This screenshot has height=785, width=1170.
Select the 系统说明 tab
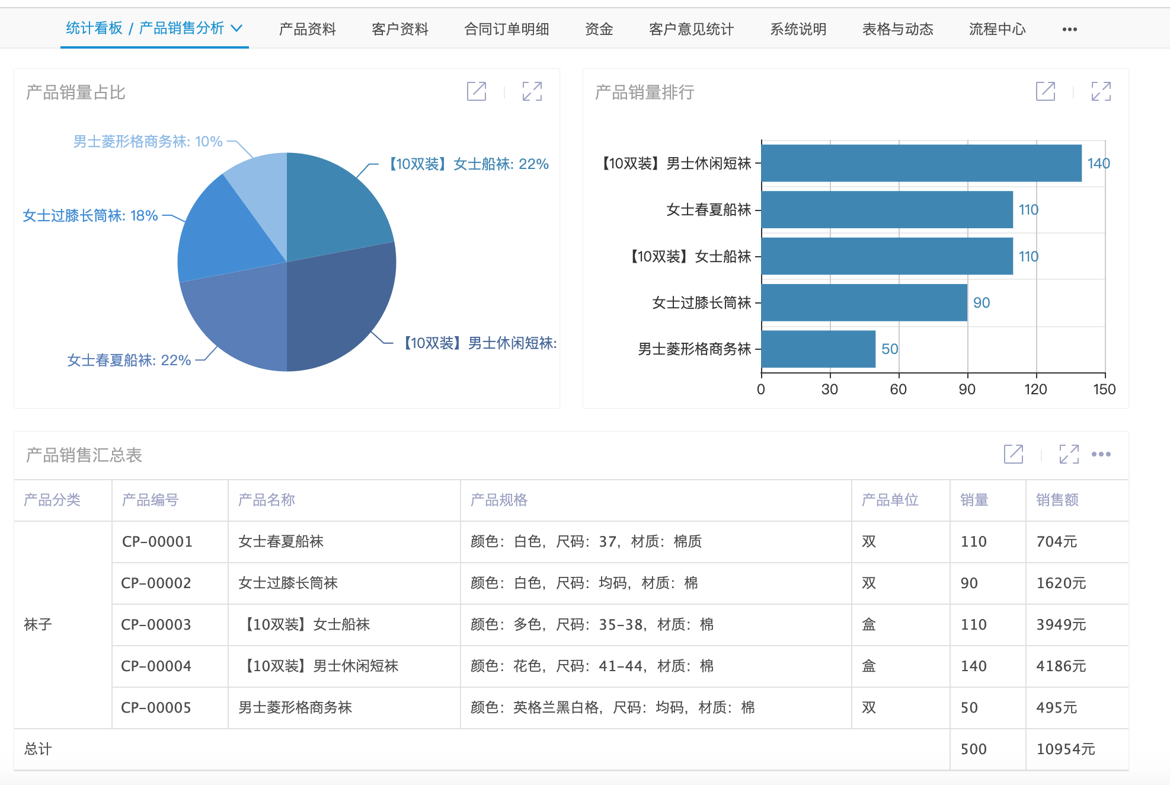[798, 29]
